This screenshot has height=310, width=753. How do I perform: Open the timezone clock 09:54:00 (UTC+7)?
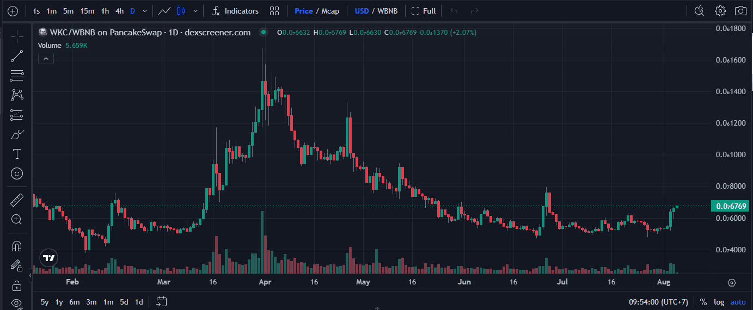point(659,302)
